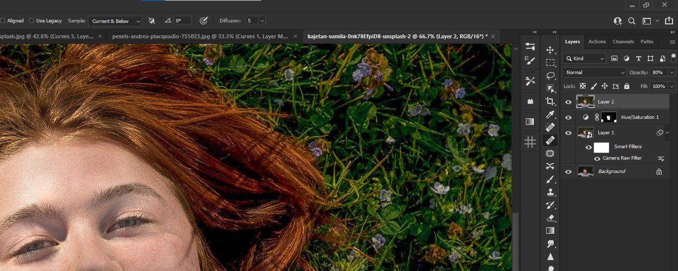Select the Eyedropper tool

[550, 114]
